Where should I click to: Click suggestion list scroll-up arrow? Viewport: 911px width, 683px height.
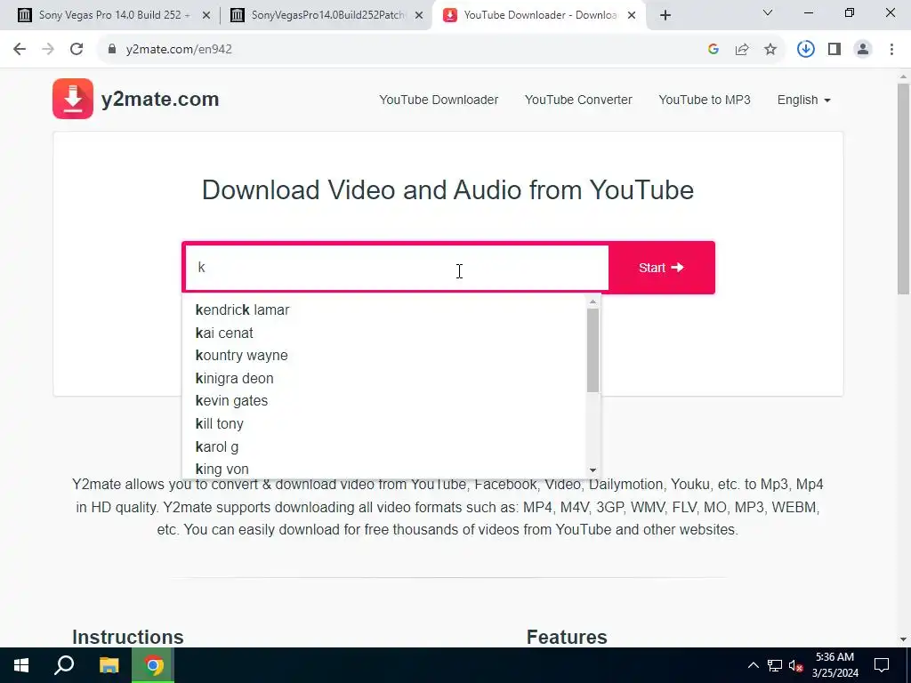pyautogui.click(x=593, y=301)
